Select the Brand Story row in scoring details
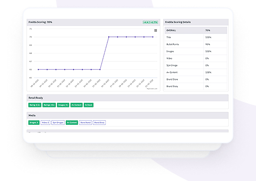Viewport: 256px width, 181px height. point(196,86)
